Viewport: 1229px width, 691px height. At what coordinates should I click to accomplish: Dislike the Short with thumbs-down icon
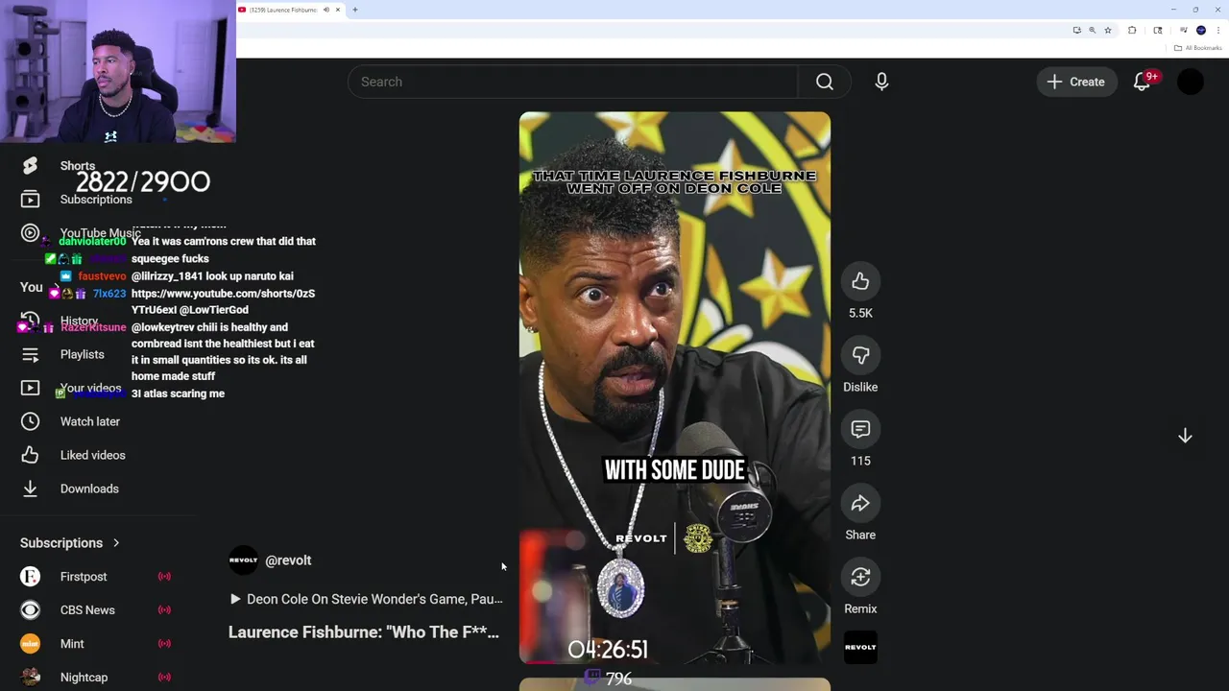click(860, 355)
